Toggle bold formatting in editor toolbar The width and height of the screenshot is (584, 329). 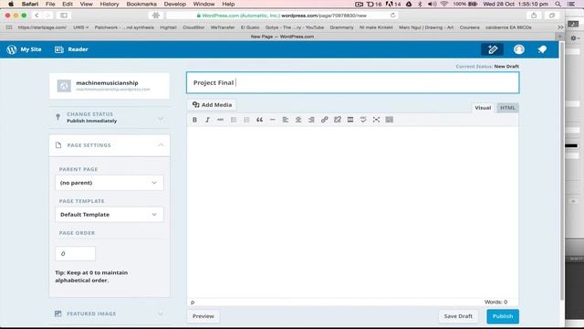[194, 120]
